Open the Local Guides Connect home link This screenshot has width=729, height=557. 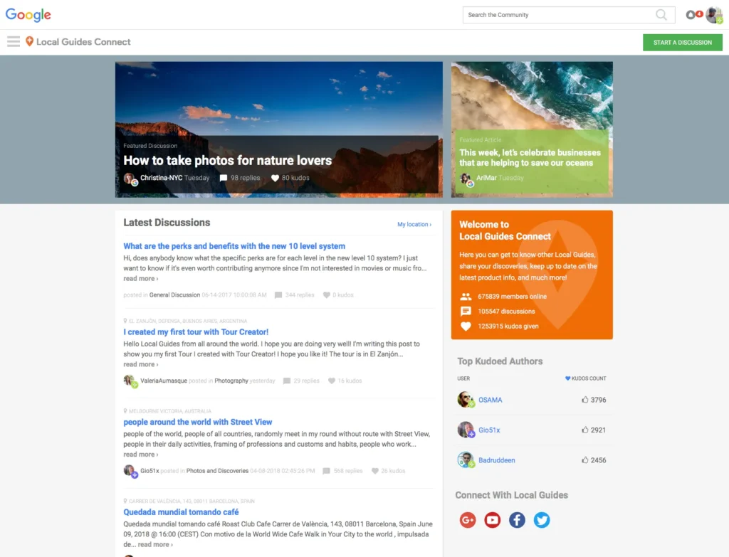[83, 42]
